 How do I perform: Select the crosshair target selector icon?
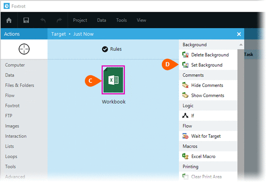point(24,49)
